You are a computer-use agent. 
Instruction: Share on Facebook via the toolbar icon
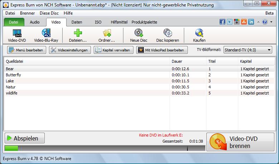tap(222, 22)
